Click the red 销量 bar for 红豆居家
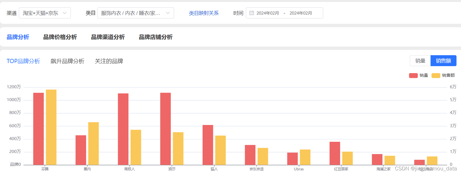461x174 pixels. pyautogui.click(x=335, y=153)
